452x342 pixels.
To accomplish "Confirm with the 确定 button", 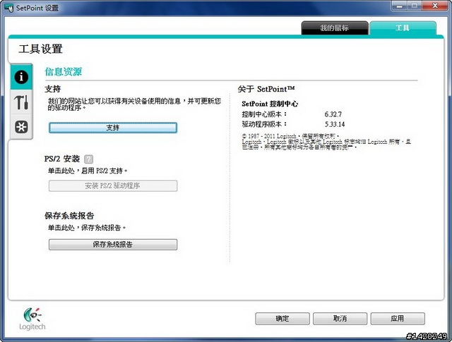I will pyautogui.click(x=282, y=319).
